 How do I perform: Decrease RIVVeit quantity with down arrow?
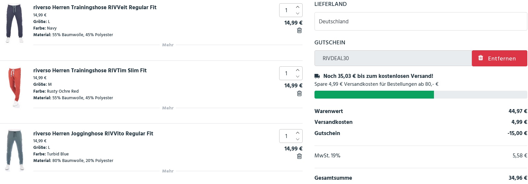click(x=298, y=13)
